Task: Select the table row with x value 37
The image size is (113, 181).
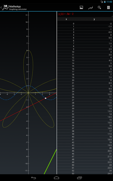Action: click(x=85, y=128)
